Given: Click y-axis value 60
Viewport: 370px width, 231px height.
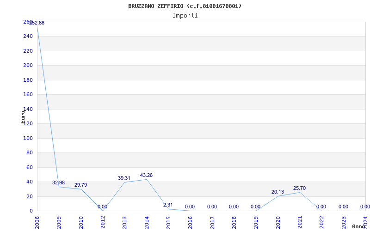Looking at the screenshot, I should pyautogui.click(x=29, y=167).
